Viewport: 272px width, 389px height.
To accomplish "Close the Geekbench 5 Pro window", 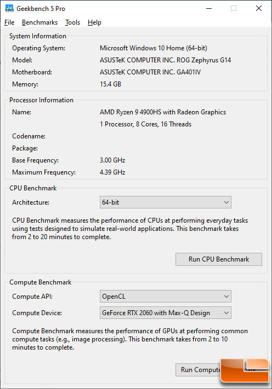I will pos(259,8).
